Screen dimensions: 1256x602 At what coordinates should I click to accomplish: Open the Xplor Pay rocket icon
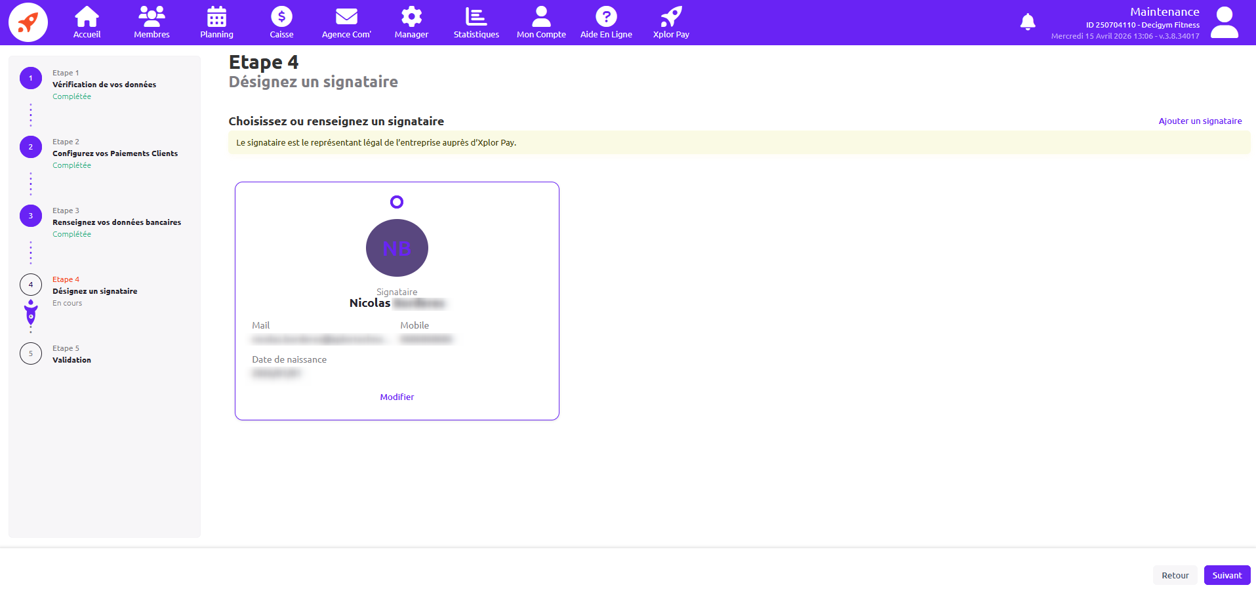coord(671,16)
